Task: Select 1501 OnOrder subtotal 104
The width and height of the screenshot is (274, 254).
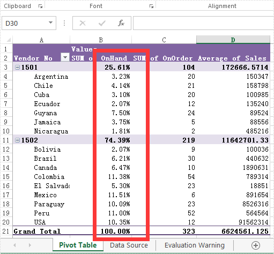Action: (164, 68)
